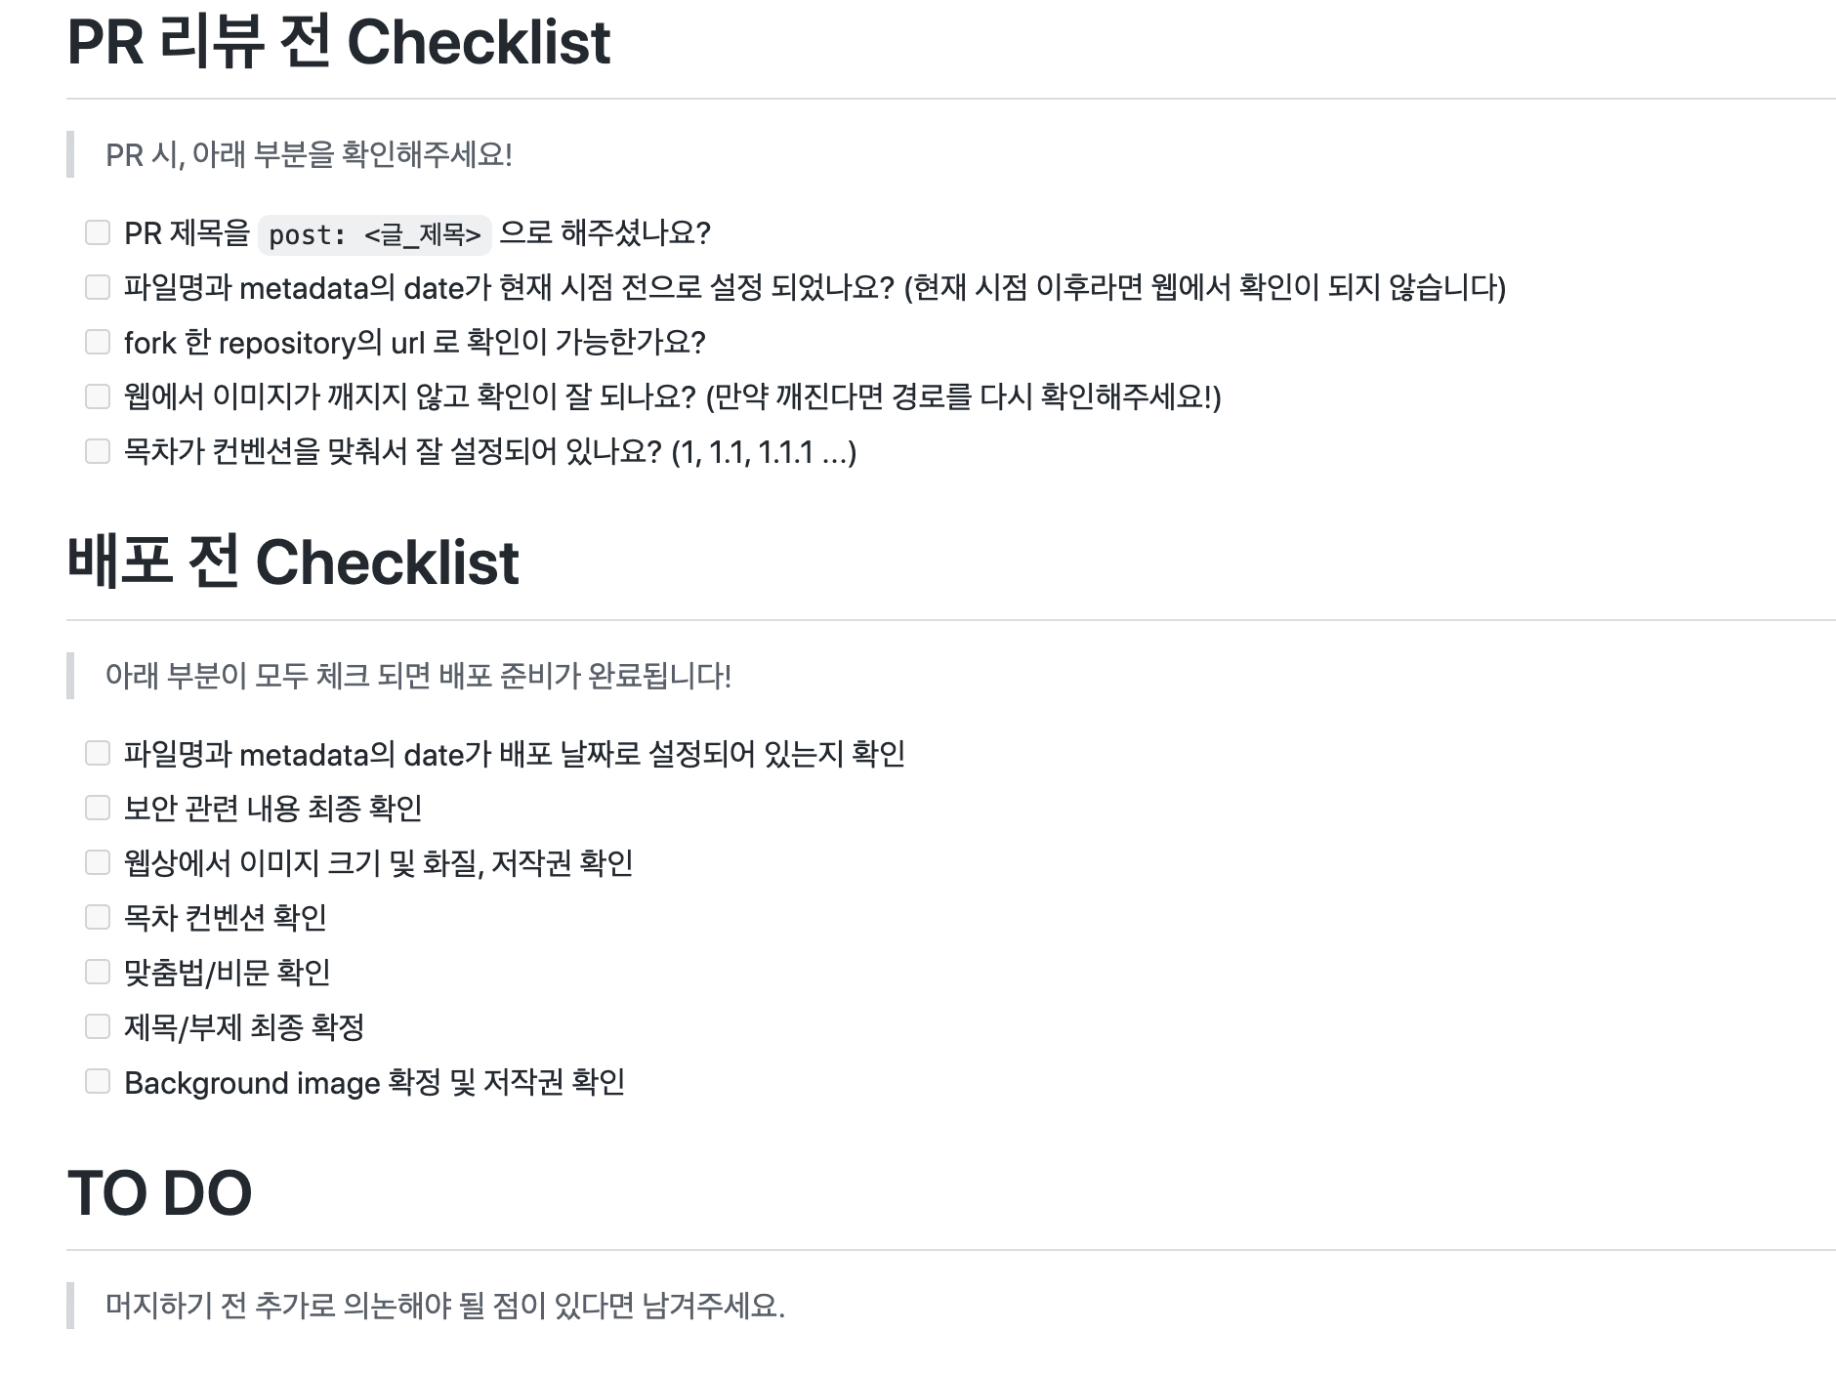The width and height of the screenshot is (1836, 1373).
Task: Click quote 아래 부분이 모두 체크 되면
Action: [418, 676]
